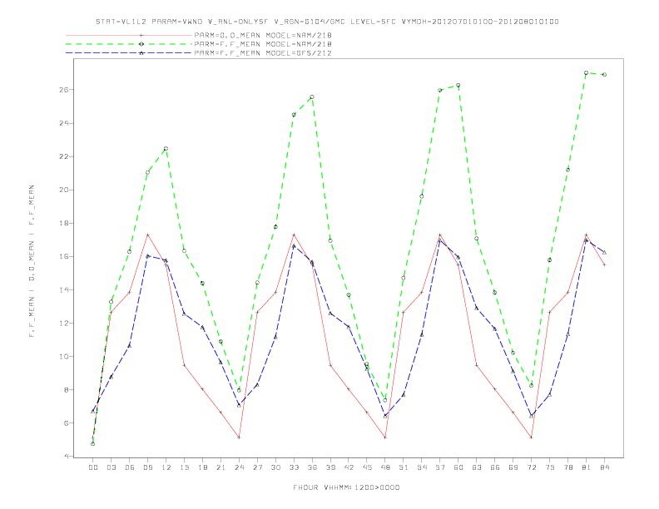Click y-axis tick label 20
The height and width of the screenshot is (509, 659).
click(63, 190)
